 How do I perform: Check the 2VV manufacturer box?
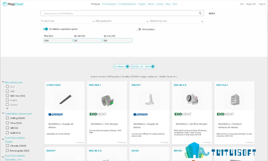[7, 87]
